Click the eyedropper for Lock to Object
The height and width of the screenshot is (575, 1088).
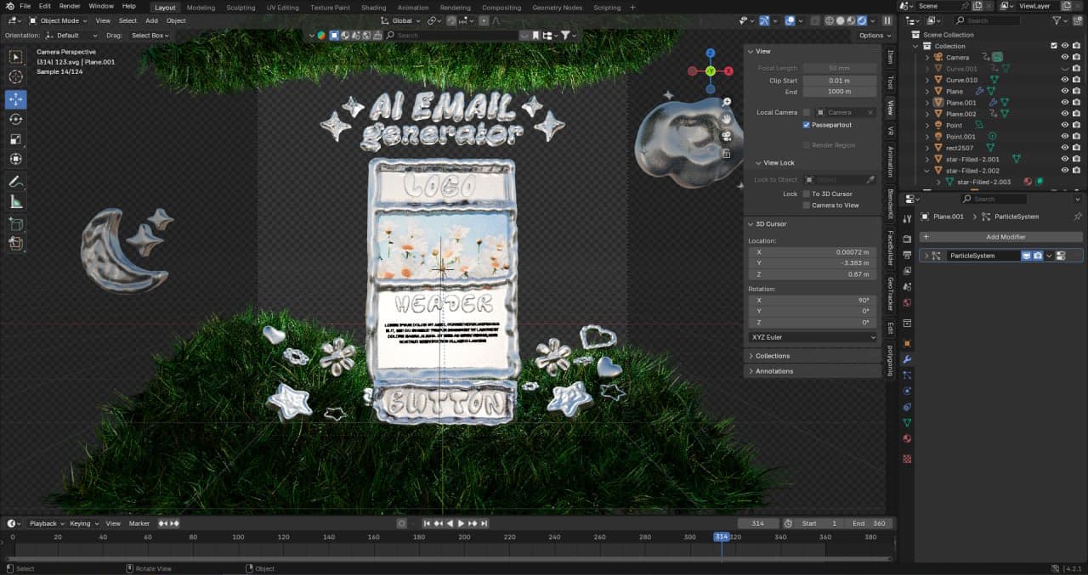pos(870,180)
